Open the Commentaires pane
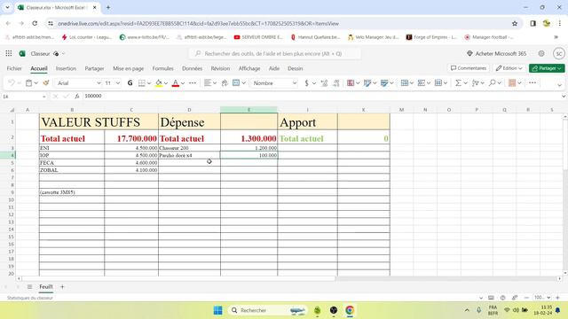Viewport: 568px width, 319px height. point(469,68)
